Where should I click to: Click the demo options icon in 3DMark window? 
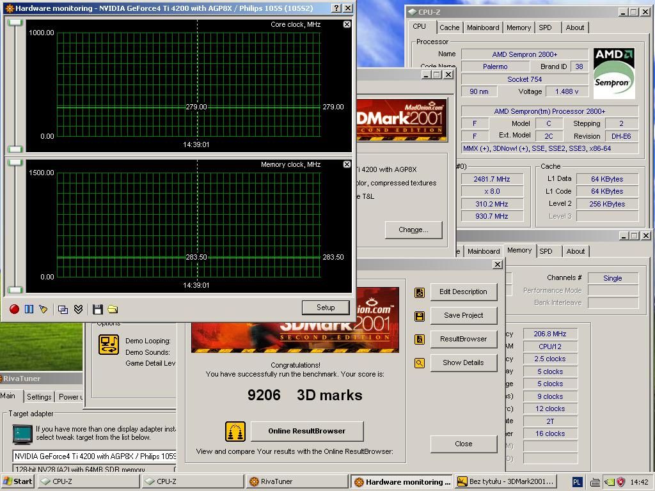(109, 345)
